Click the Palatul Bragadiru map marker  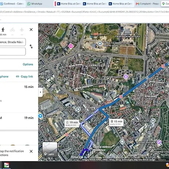tap(126, 77)
